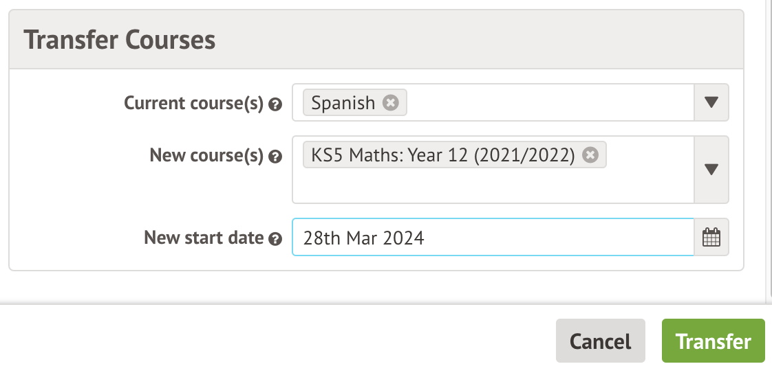Screen dimensions: 772x375
Task: Select the KS5 Maths: Year 12 (2021/2022) tag text
Action: [x=442, y=155]
